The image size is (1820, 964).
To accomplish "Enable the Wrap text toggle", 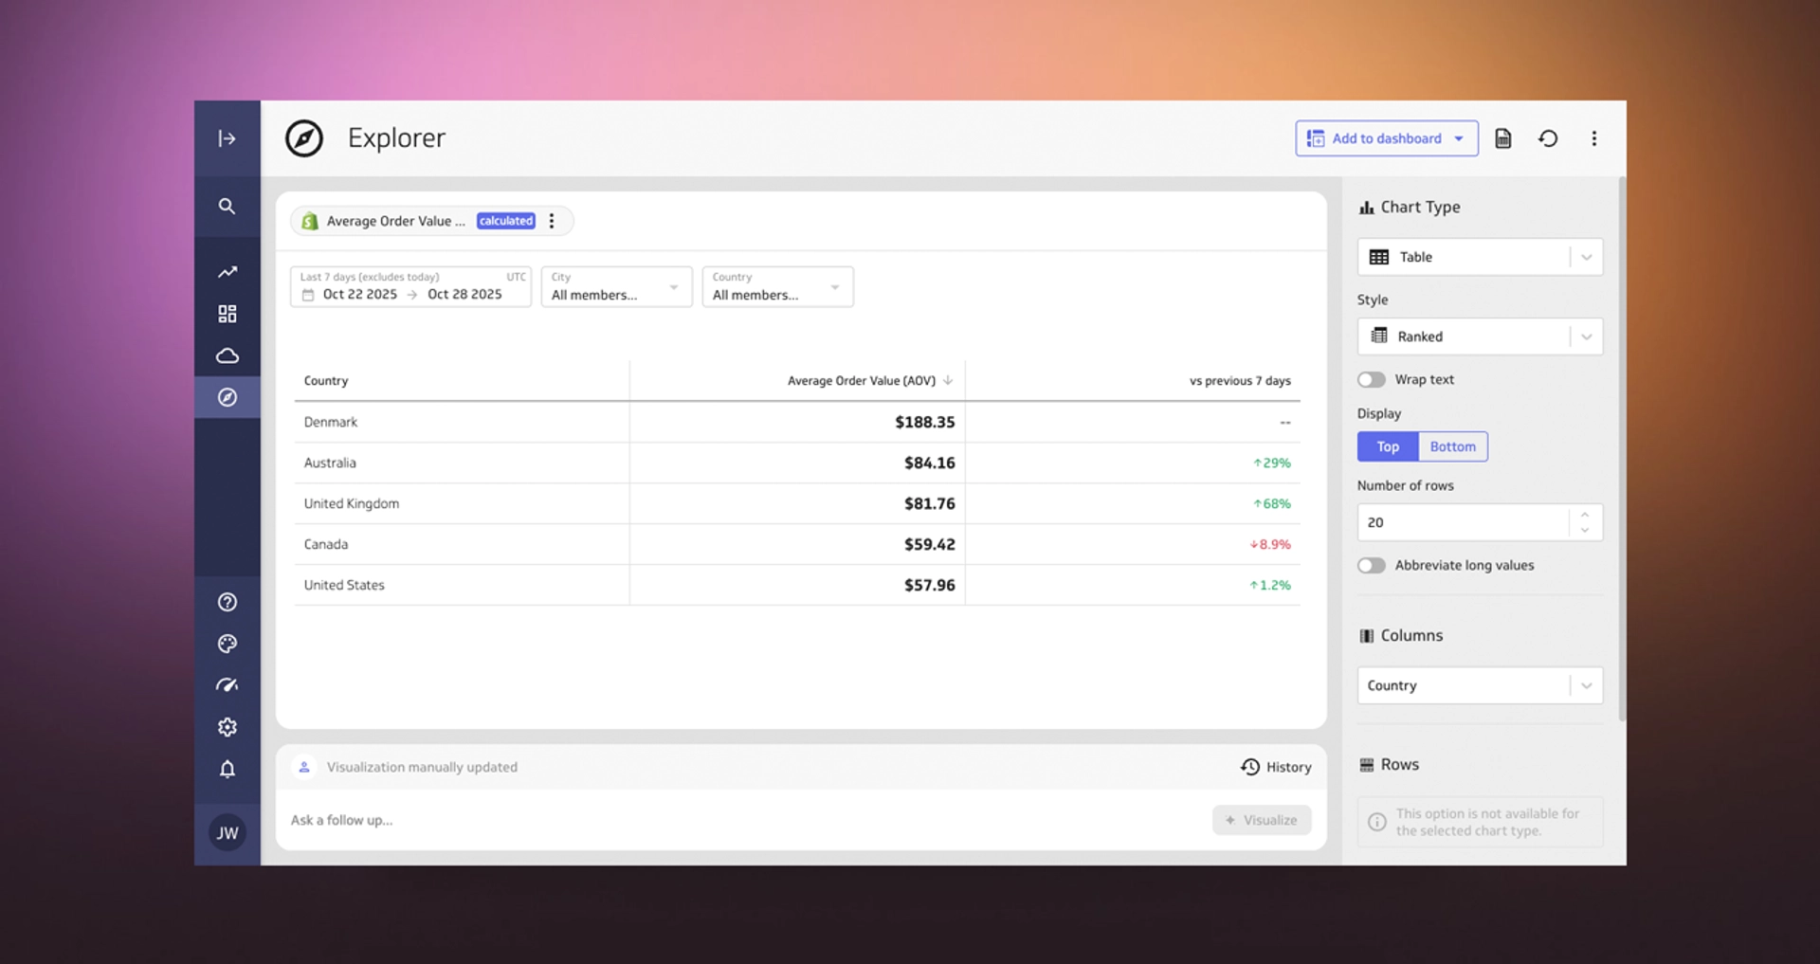I will coord(1371,379).
